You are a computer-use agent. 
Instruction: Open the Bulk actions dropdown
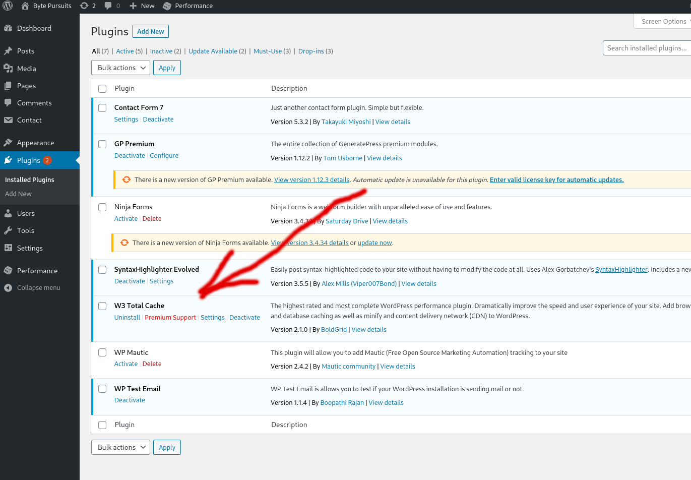[120, 67]
